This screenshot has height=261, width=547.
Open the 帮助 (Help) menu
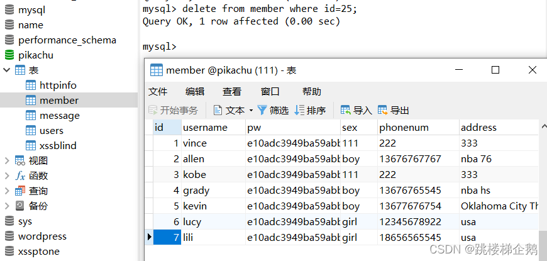coord(311,92)
